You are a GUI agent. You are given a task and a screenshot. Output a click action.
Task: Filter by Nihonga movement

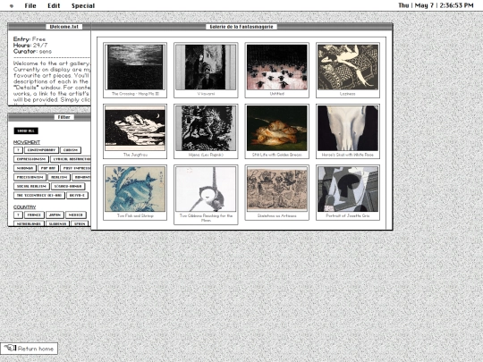[x=25, y=168]
